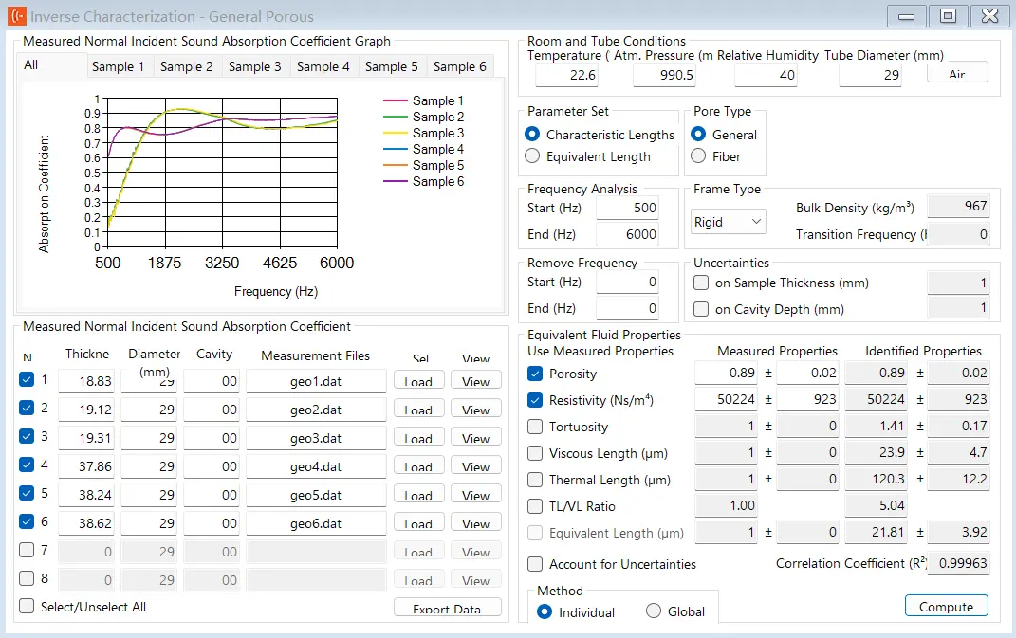Edit measured Porosity value 0.89

click(x=726, y=374)
